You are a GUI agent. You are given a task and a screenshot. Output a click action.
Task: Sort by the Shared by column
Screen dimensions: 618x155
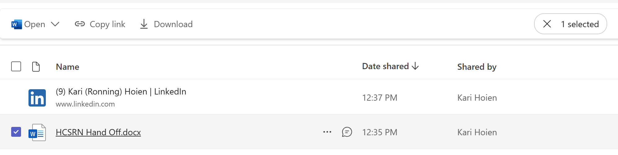click(477, 67)
